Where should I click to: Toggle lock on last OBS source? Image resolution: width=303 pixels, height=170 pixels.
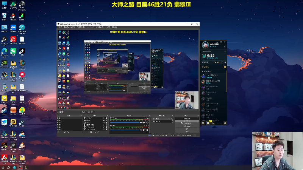point(106,129)
